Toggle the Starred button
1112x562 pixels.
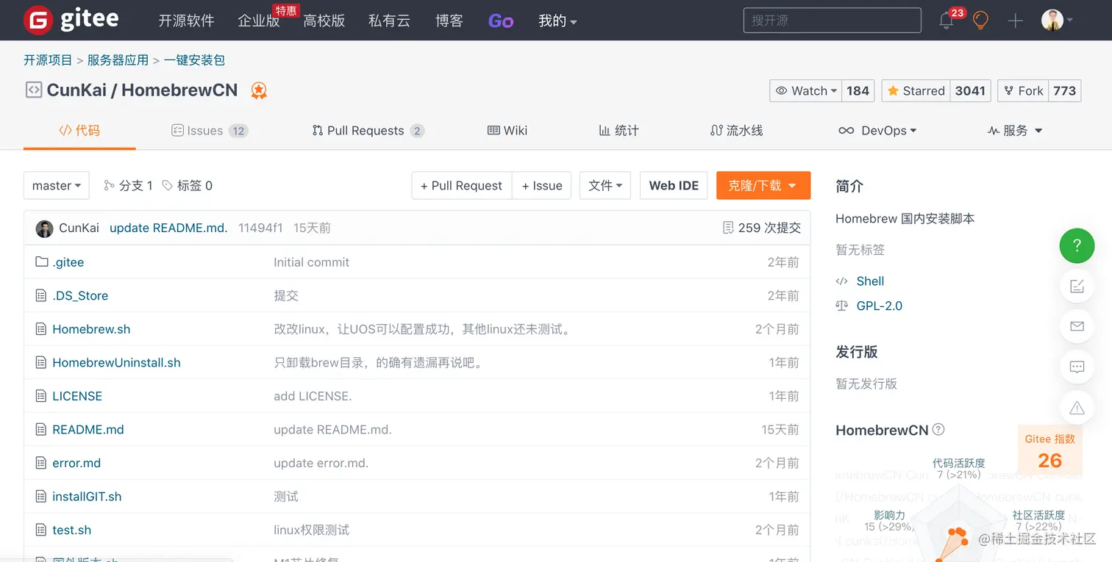click(916, 90)
